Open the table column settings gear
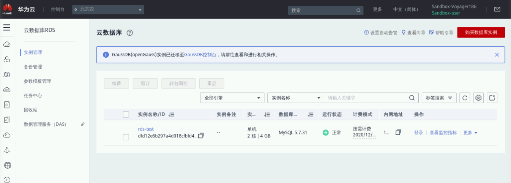The height and width of the screenshot is (183, 511). [478, 98]
